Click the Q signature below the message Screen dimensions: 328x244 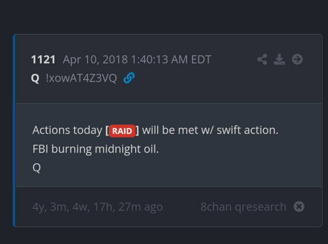37,168
